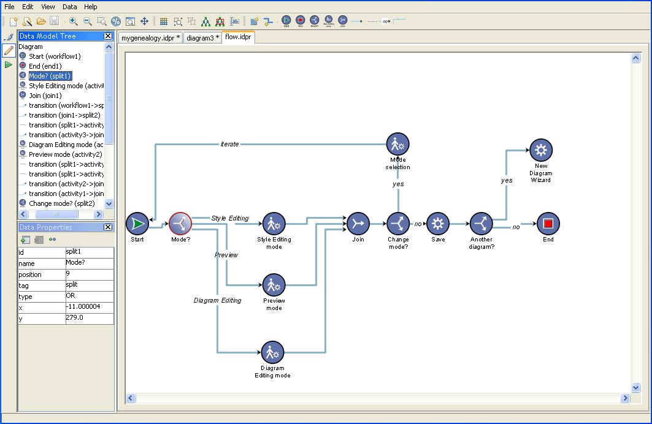The image size is (652, 424).
Task: Click the Start node palette icon in the toolbar
Action: pyautogui.click(x=286, y=21)
